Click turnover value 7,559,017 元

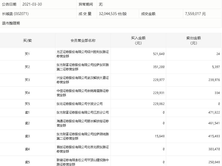pos(195,14)
